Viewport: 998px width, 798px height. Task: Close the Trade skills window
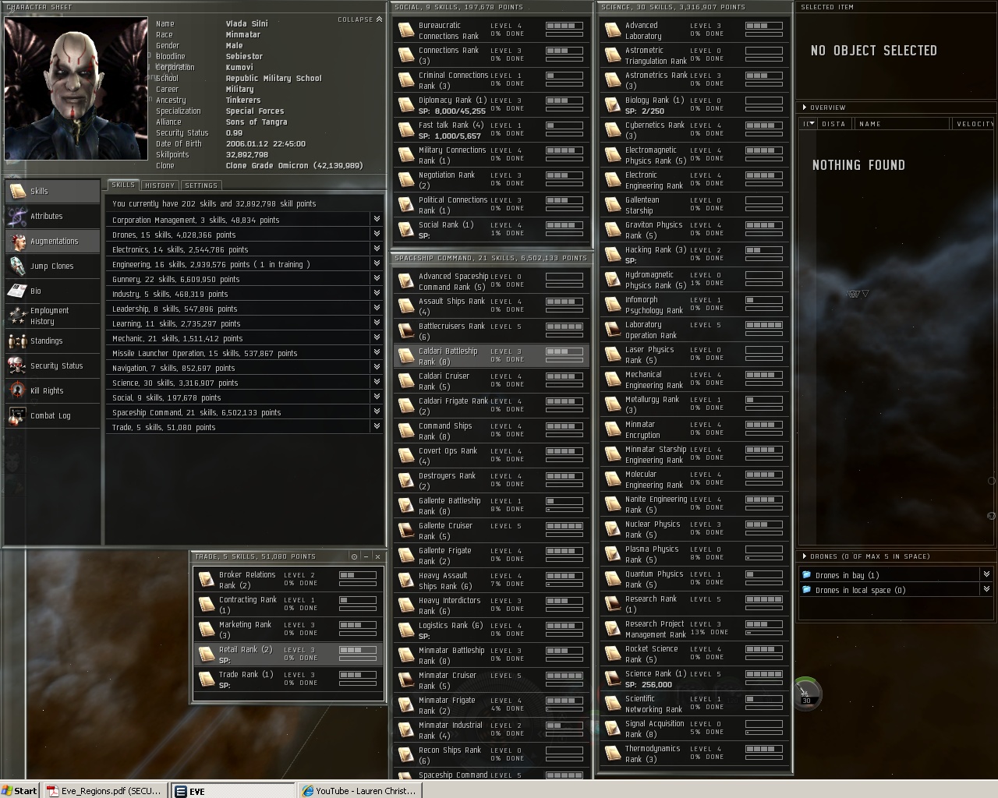[378, 556]
